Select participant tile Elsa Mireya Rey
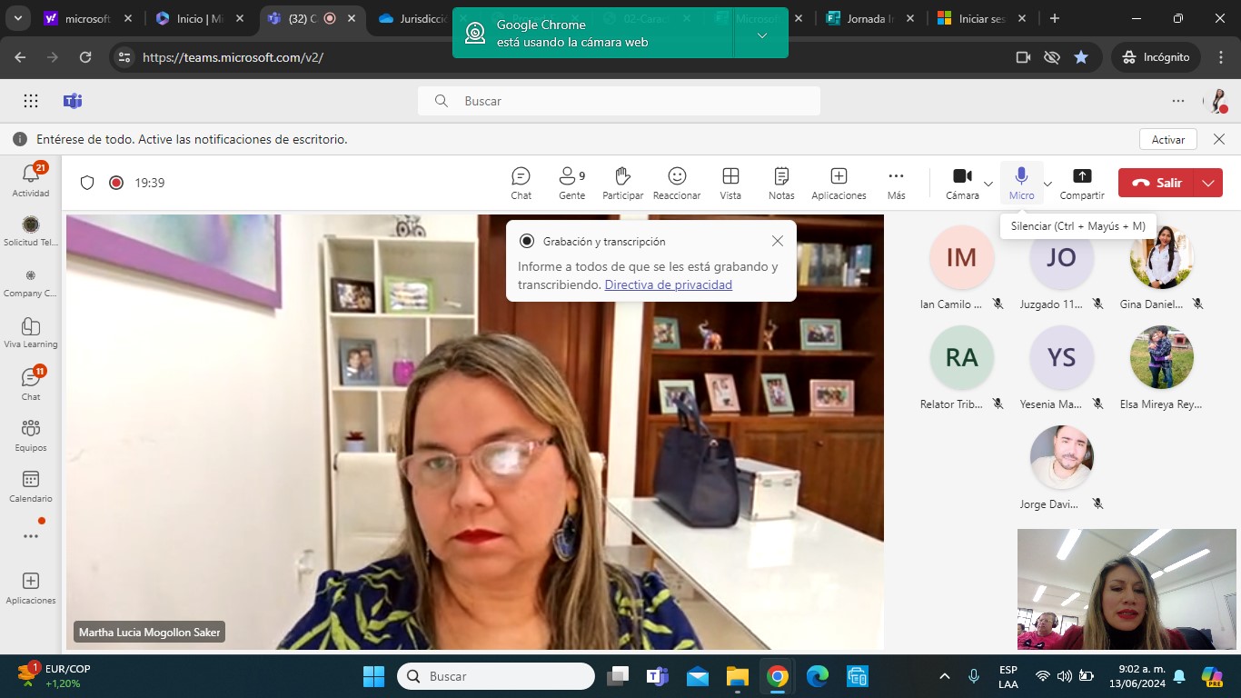This screenshot has width=1241, height=698. 1162,368
